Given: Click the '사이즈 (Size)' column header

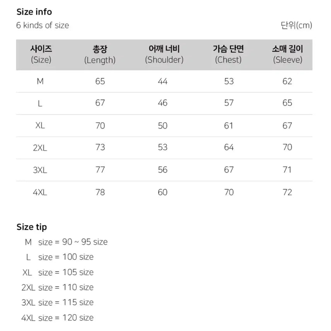Looking at the screenshot, I should point(41,55).
